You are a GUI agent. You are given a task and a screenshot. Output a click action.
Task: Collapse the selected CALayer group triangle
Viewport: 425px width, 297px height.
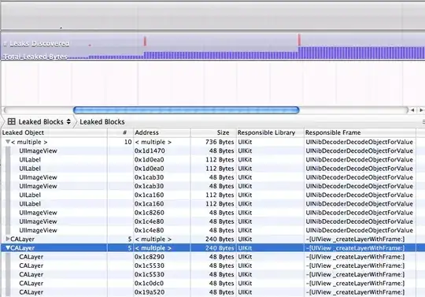point(8,247)
